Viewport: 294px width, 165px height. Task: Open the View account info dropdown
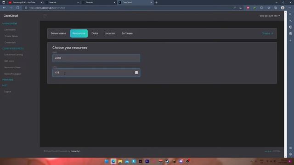point(270,16)
